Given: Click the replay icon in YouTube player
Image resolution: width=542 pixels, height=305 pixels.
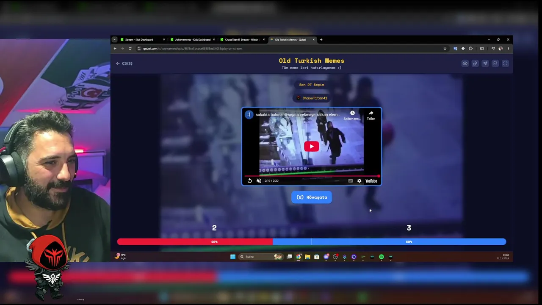Looking at the screenshot, I should (249, 181).
